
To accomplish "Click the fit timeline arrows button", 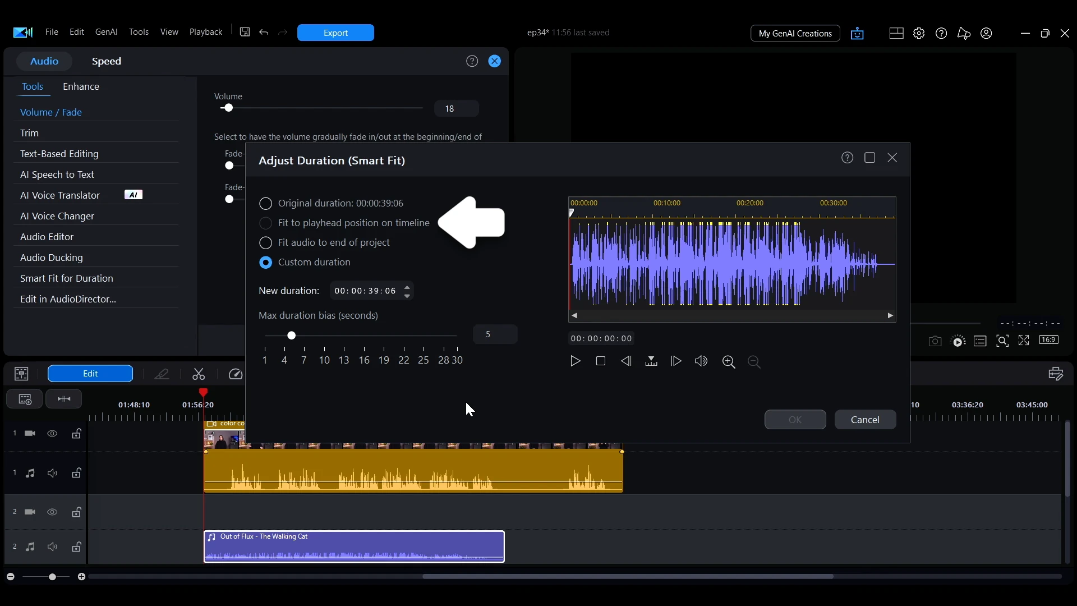I will point(64,399).
